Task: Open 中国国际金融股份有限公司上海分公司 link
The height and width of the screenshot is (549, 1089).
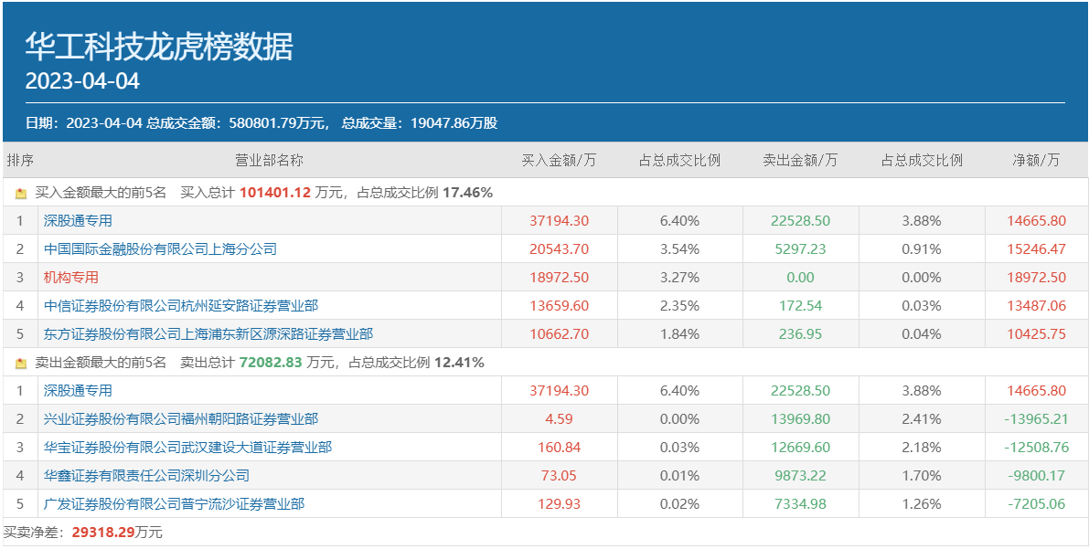Action: pyautogui.click(x=160, y=249)
